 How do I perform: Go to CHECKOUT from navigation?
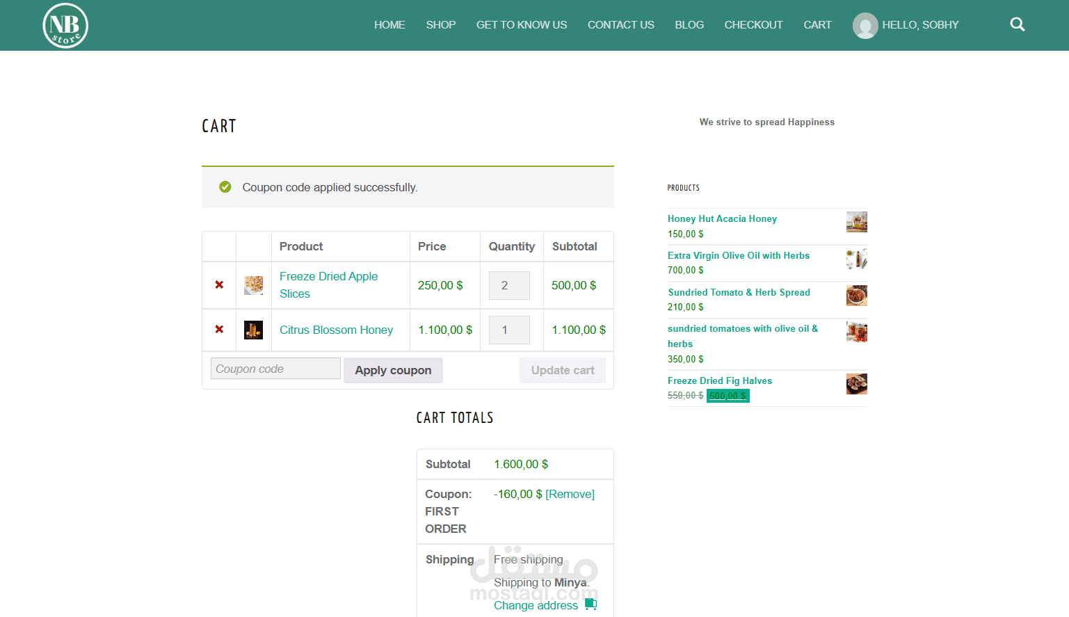pos(753,25)
